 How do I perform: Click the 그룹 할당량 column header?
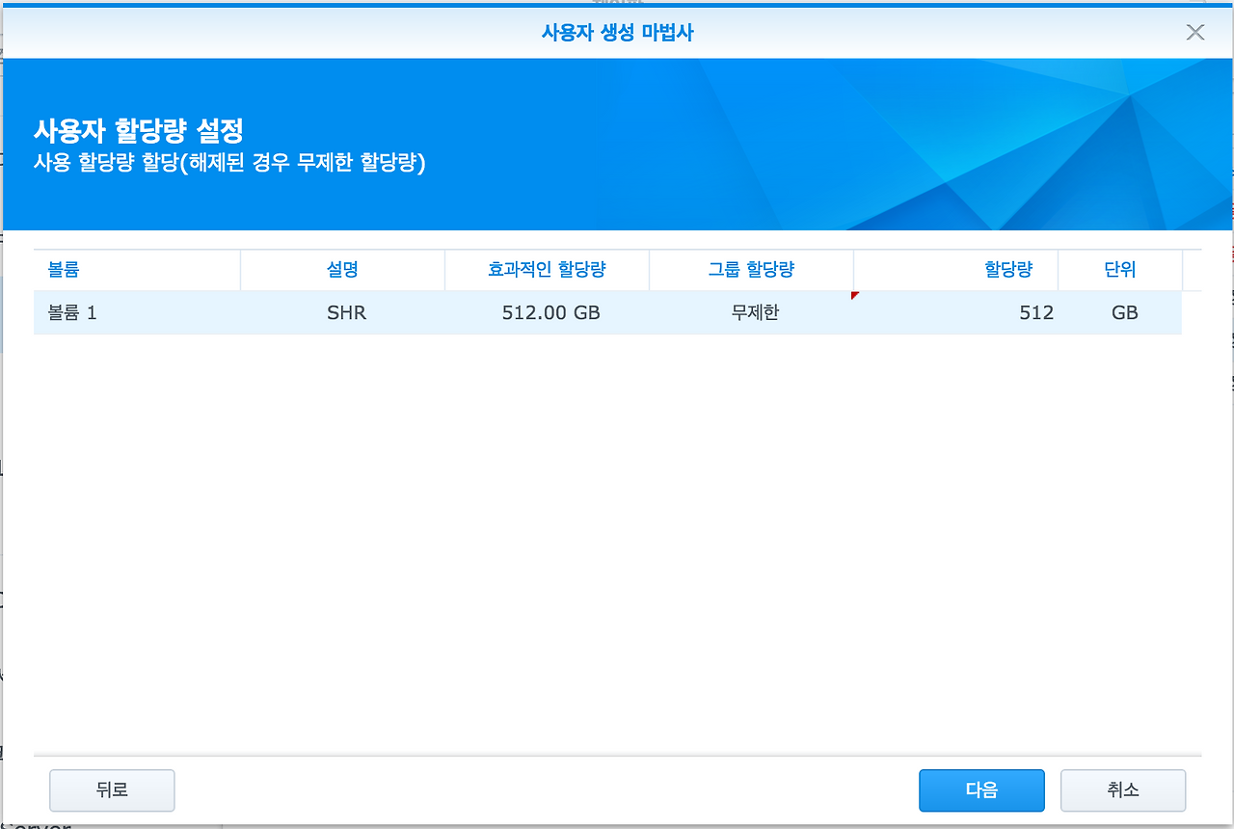pyautogui.click(x=750, y=270)
